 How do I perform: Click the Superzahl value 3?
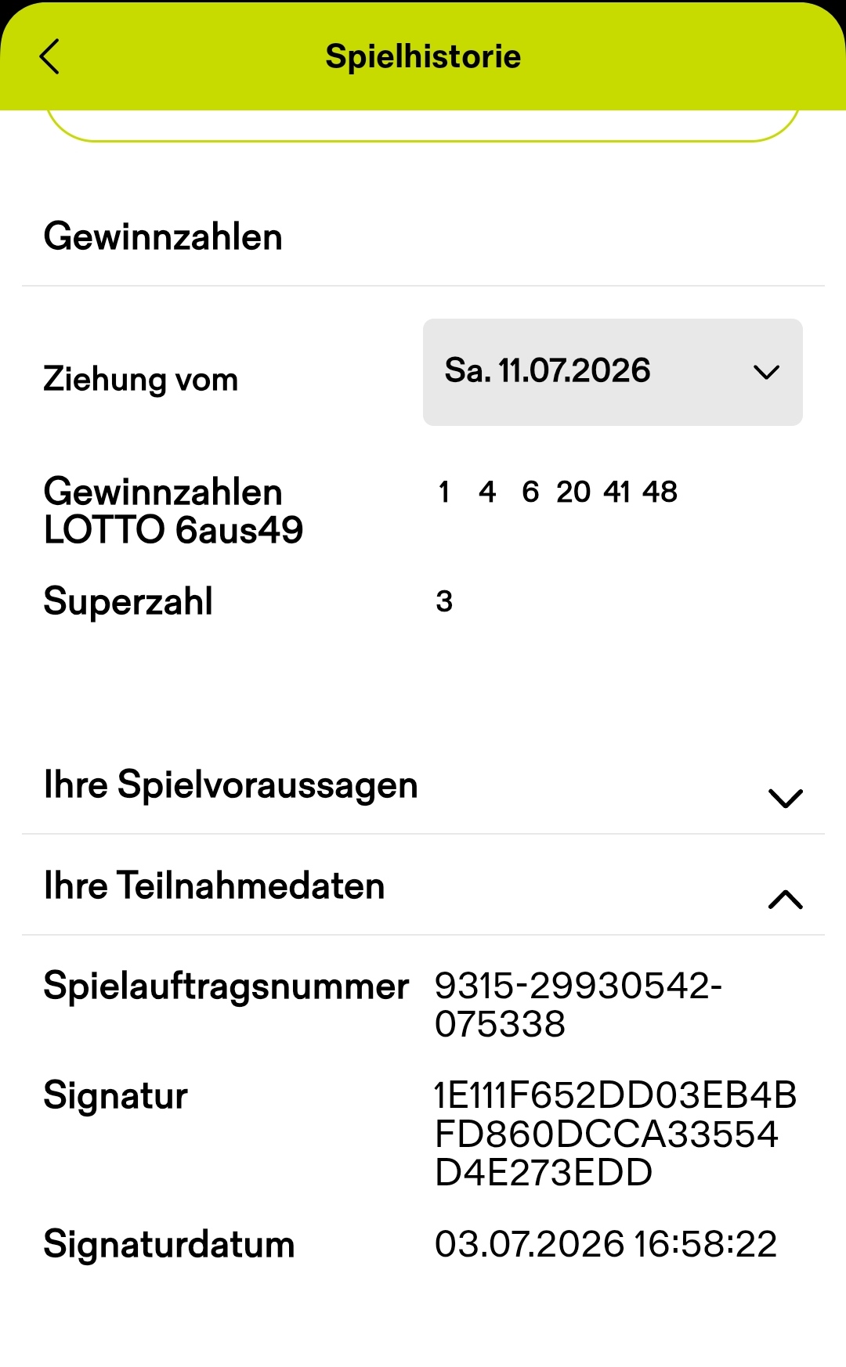pyautogui.click(x=444, y=602)
